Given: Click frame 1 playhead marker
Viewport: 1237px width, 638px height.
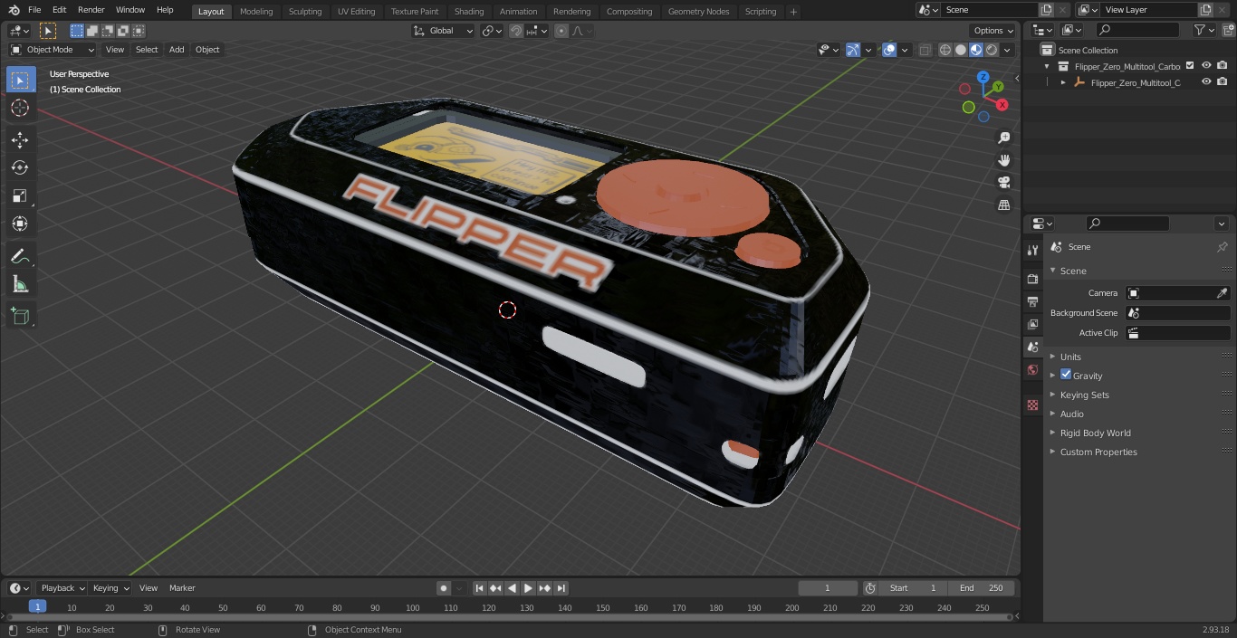Looking at the screenshot, I should pos(37,607).
